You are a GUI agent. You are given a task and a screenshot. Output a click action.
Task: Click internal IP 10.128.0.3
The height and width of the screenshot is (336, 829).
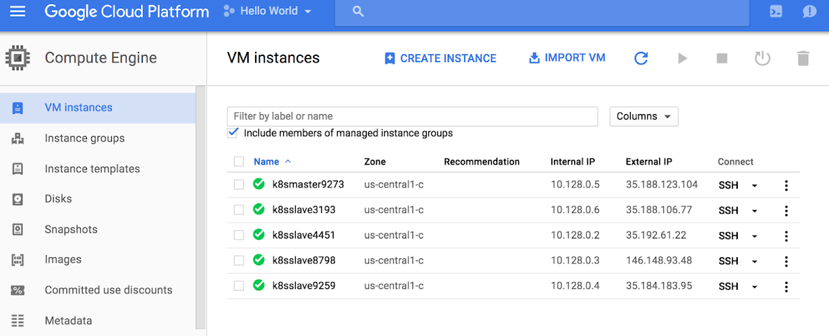pos(575,261)
